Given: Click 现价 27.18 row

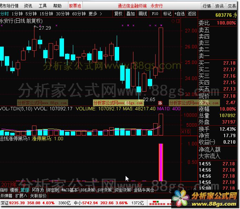Looking at the screenshot, I should 217,96.
